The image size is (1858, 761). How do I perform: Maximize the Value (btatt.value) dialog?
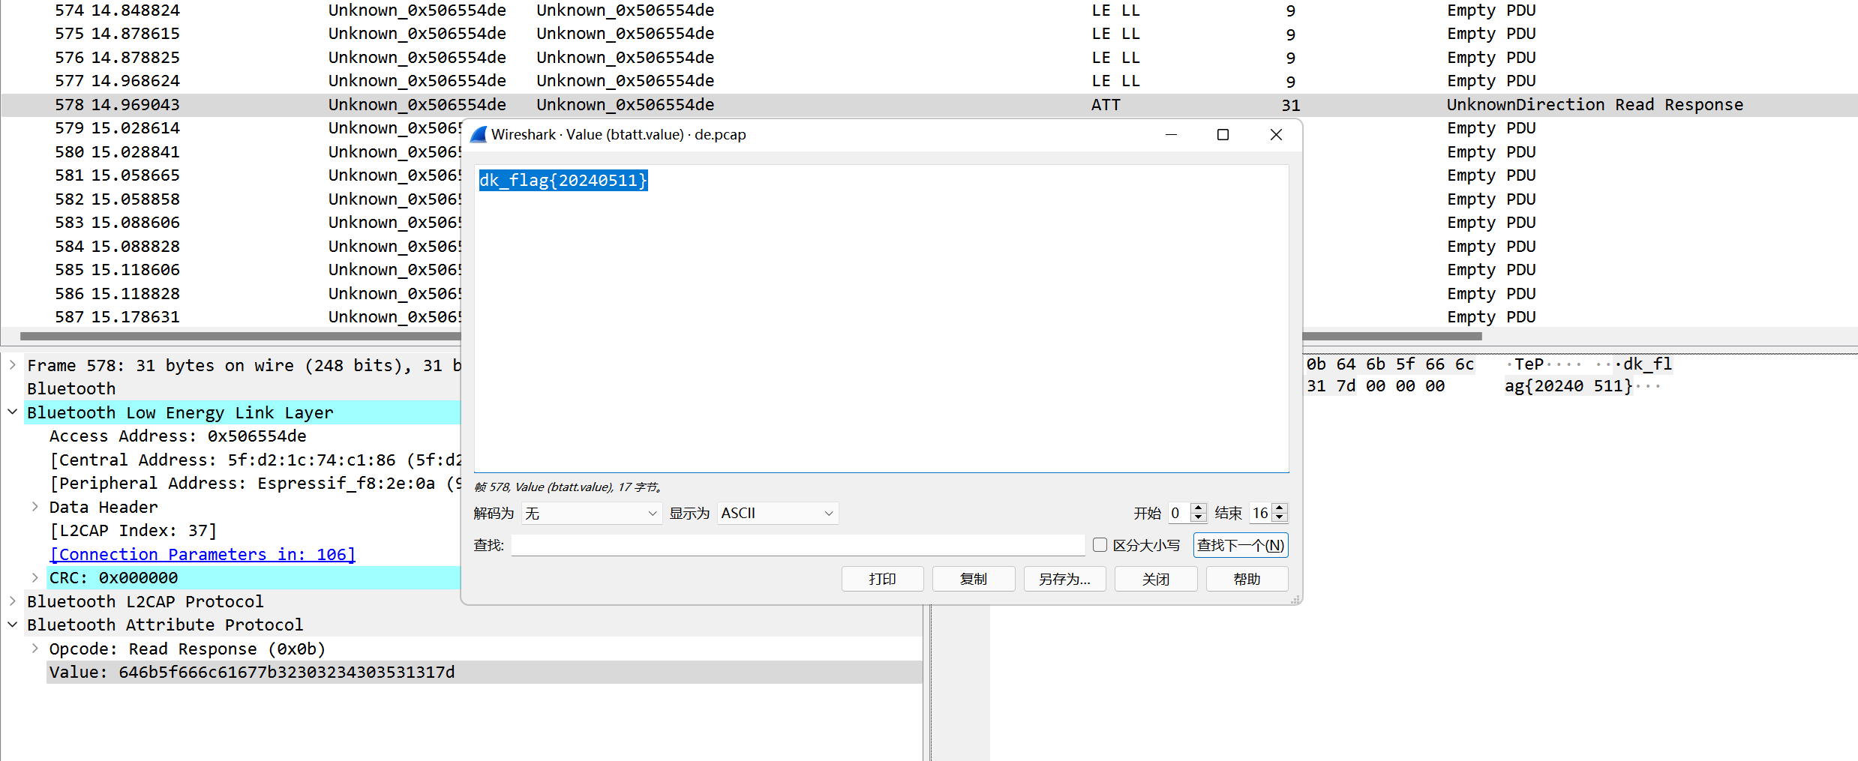1223,135
